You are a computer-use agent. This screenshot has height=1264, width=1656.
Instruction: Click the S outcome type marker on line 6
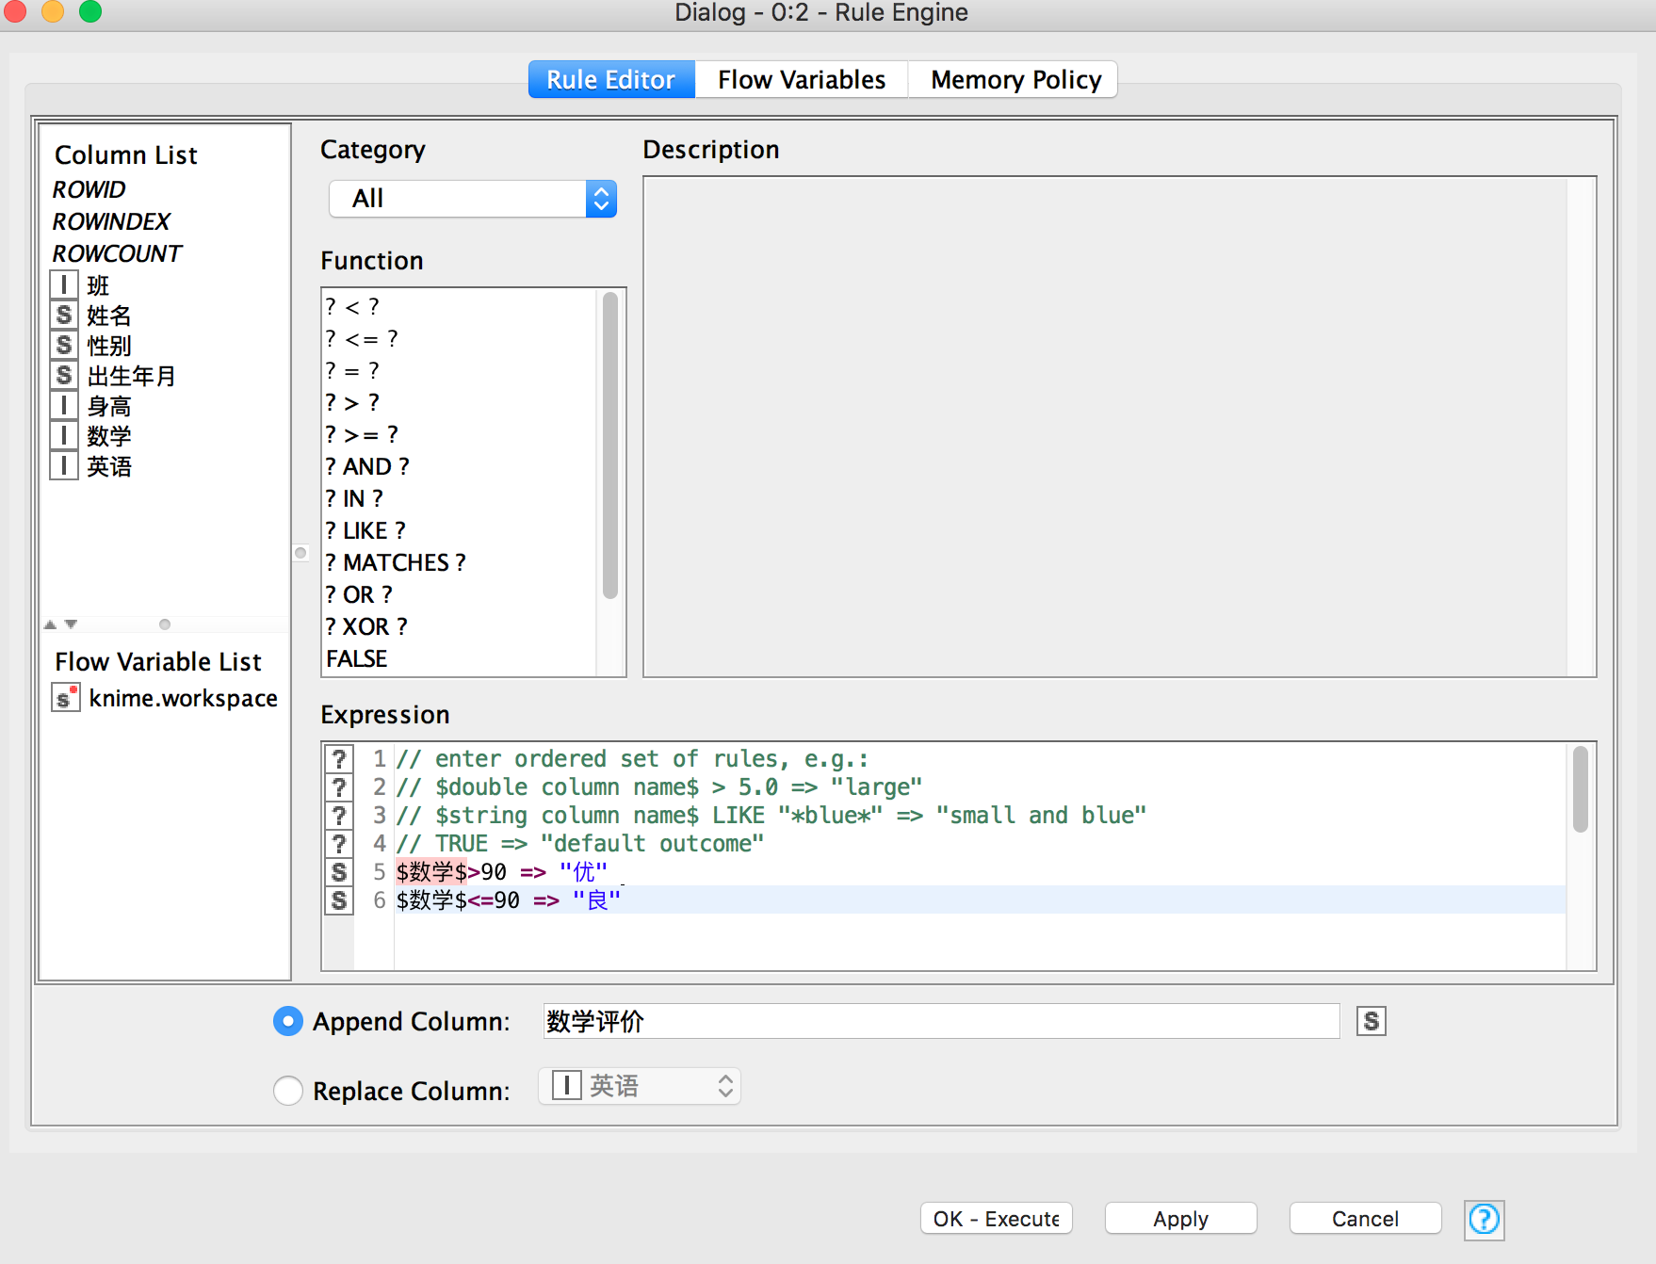[x=339, y=899]
